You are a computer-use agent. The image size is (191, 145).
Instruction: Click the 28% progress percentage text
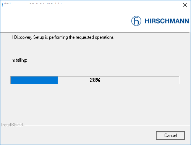tap(95, 80)
